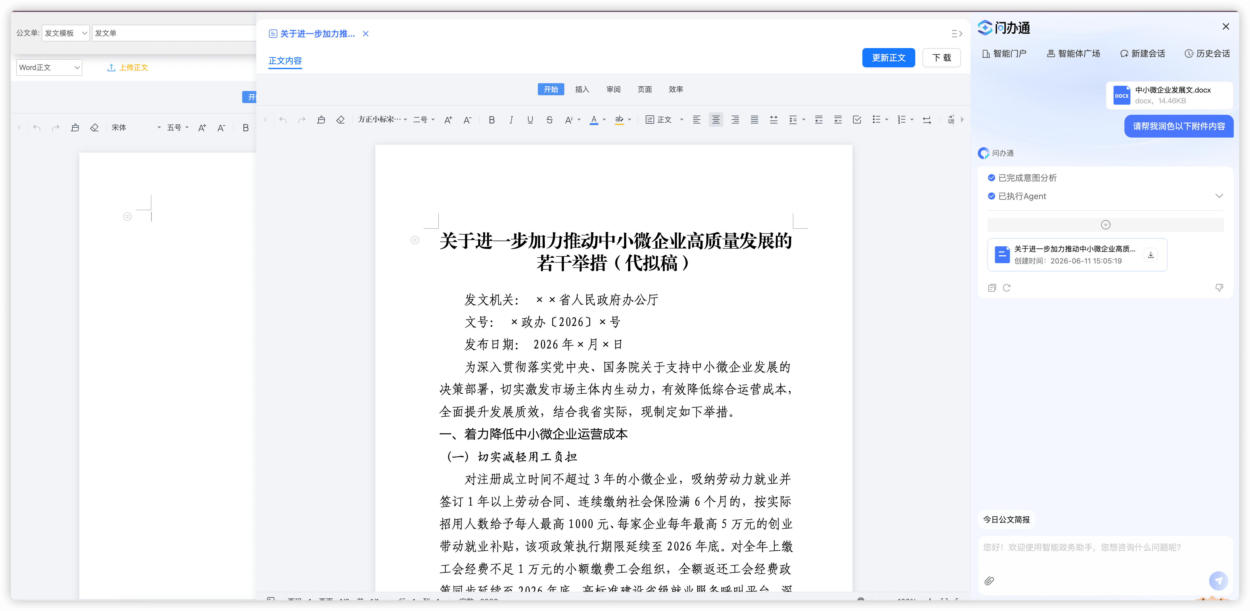Click redo in the document editor toolbar
This screenshot has height=611, width=1250.
coord(302,120)
